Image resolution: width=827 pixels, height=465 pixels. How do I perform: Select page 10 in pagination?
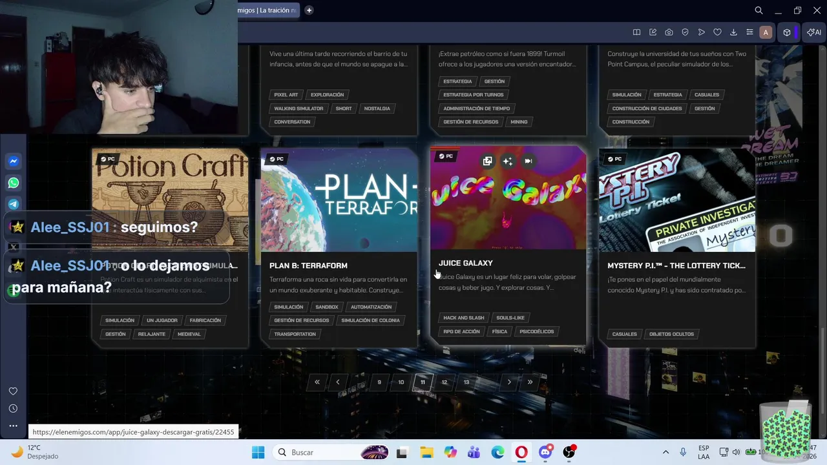pos(401,382)
